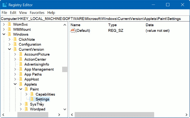Click the AppHost folder icon
Image resolution: width=190 pixels, height=118 pixels.
pyautogui.click(x=21, y=79)
